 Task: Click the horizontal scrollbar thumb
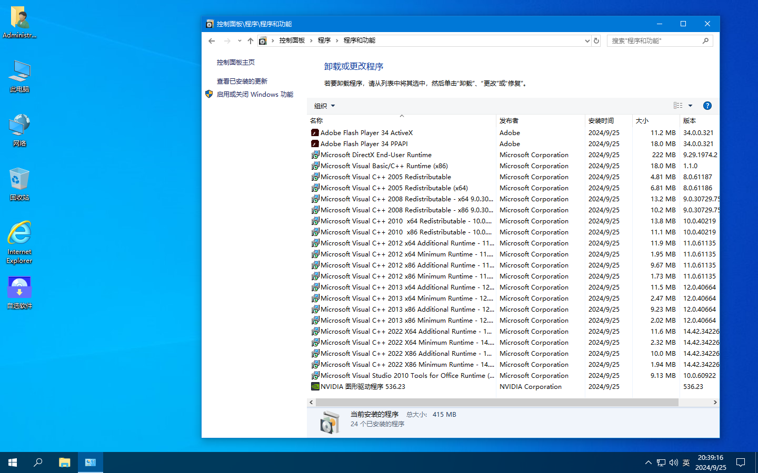click(497, 403)
